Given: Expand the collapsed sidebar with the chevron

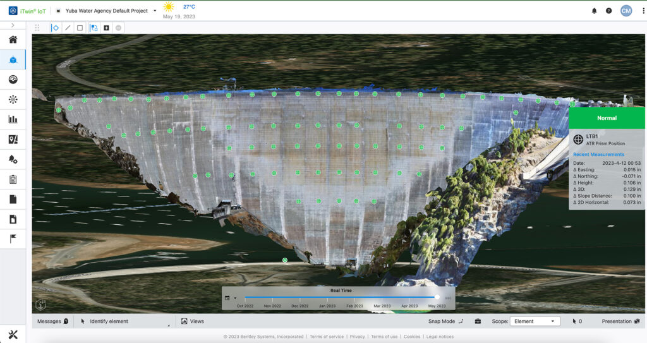Looking at the screenshot, I should tap(13, 25).
